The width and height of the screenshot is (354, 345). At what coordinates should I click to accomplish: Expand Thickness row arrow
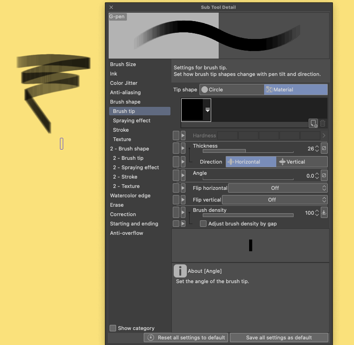[183, 148]
